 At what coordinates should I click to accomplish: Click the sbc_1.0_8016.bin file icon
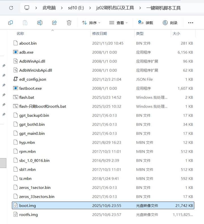tap(16, 160)
